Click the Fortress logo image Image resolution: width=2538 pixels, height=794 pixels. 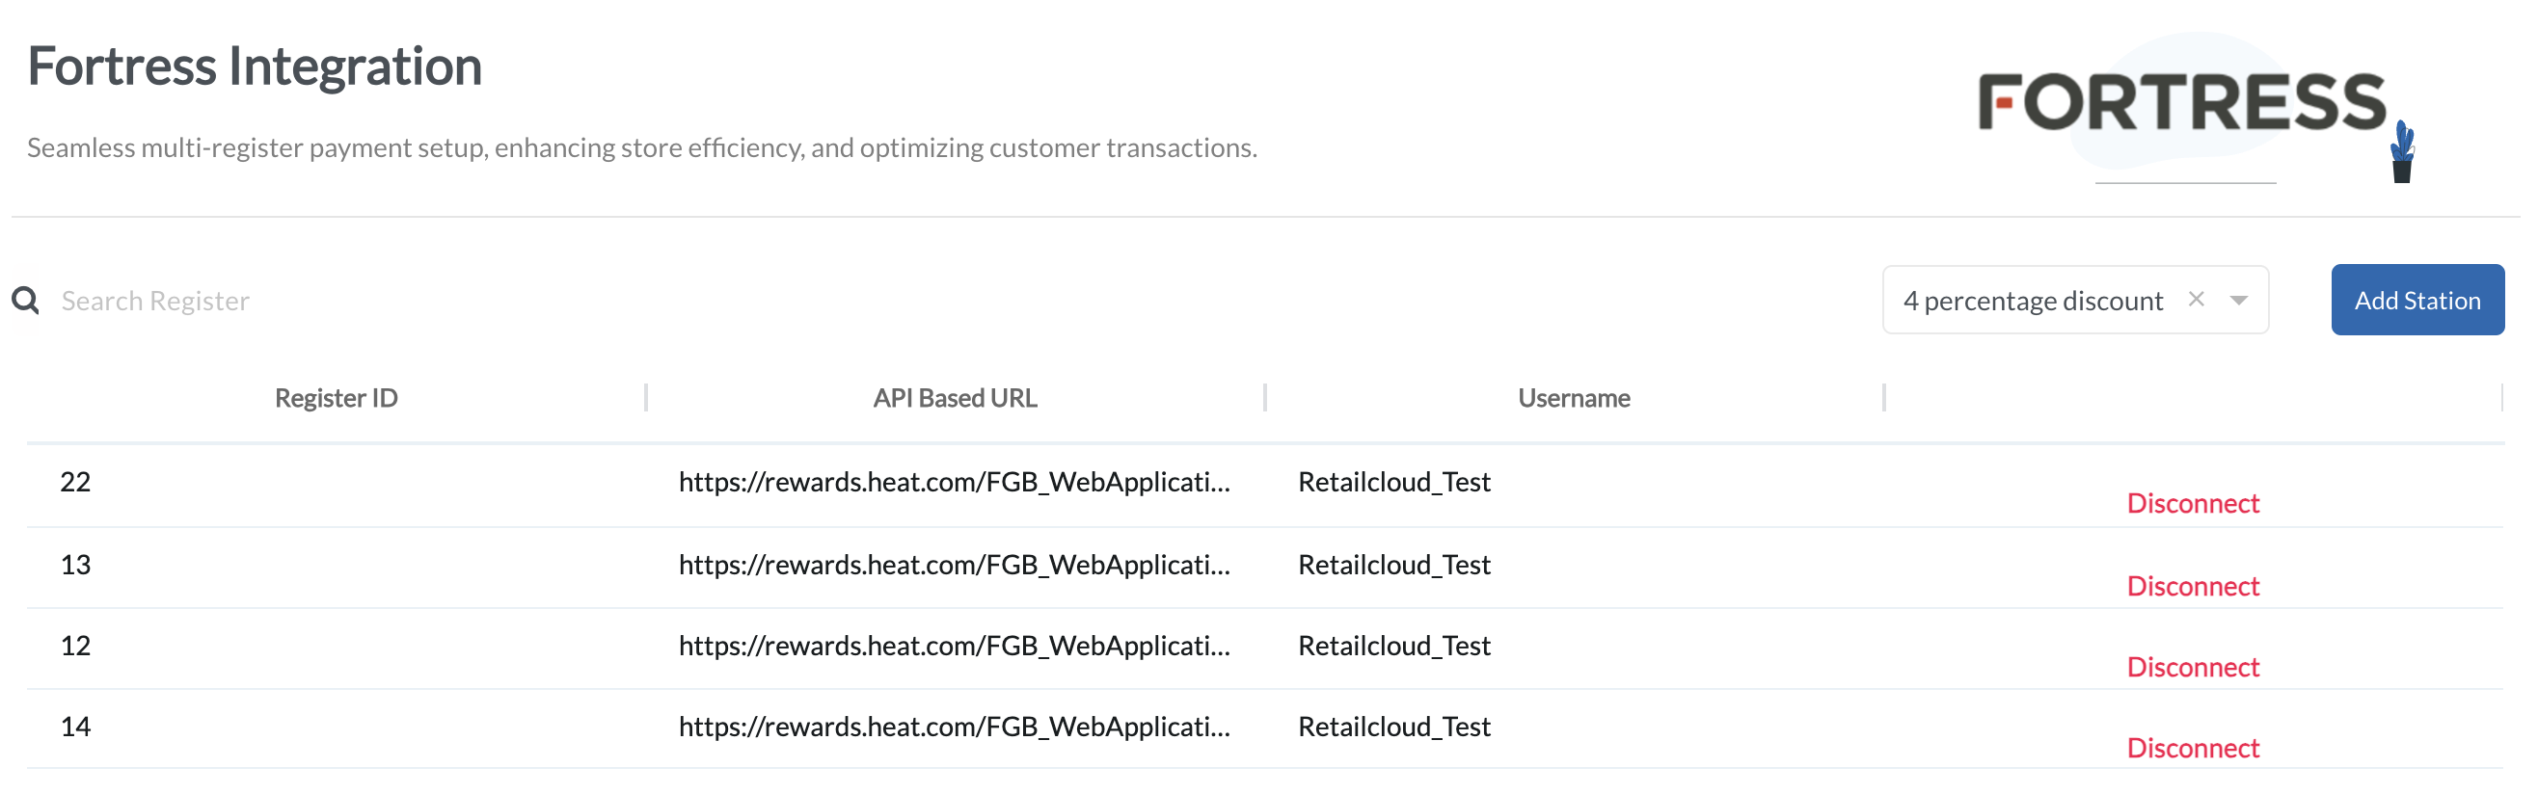tap(2195, 108)
